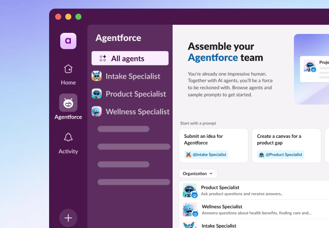Click the @Product Specialist mention tag

click(280, 155)
